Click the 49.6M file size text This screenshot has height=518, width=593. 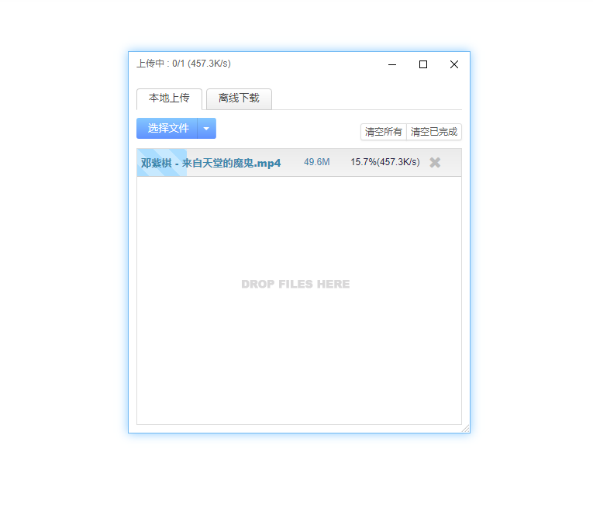click(316, 162)
